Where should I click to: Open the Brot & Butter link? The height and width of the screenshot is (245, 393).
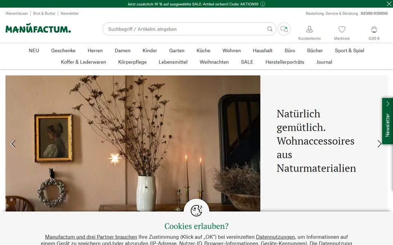[44, 13]
